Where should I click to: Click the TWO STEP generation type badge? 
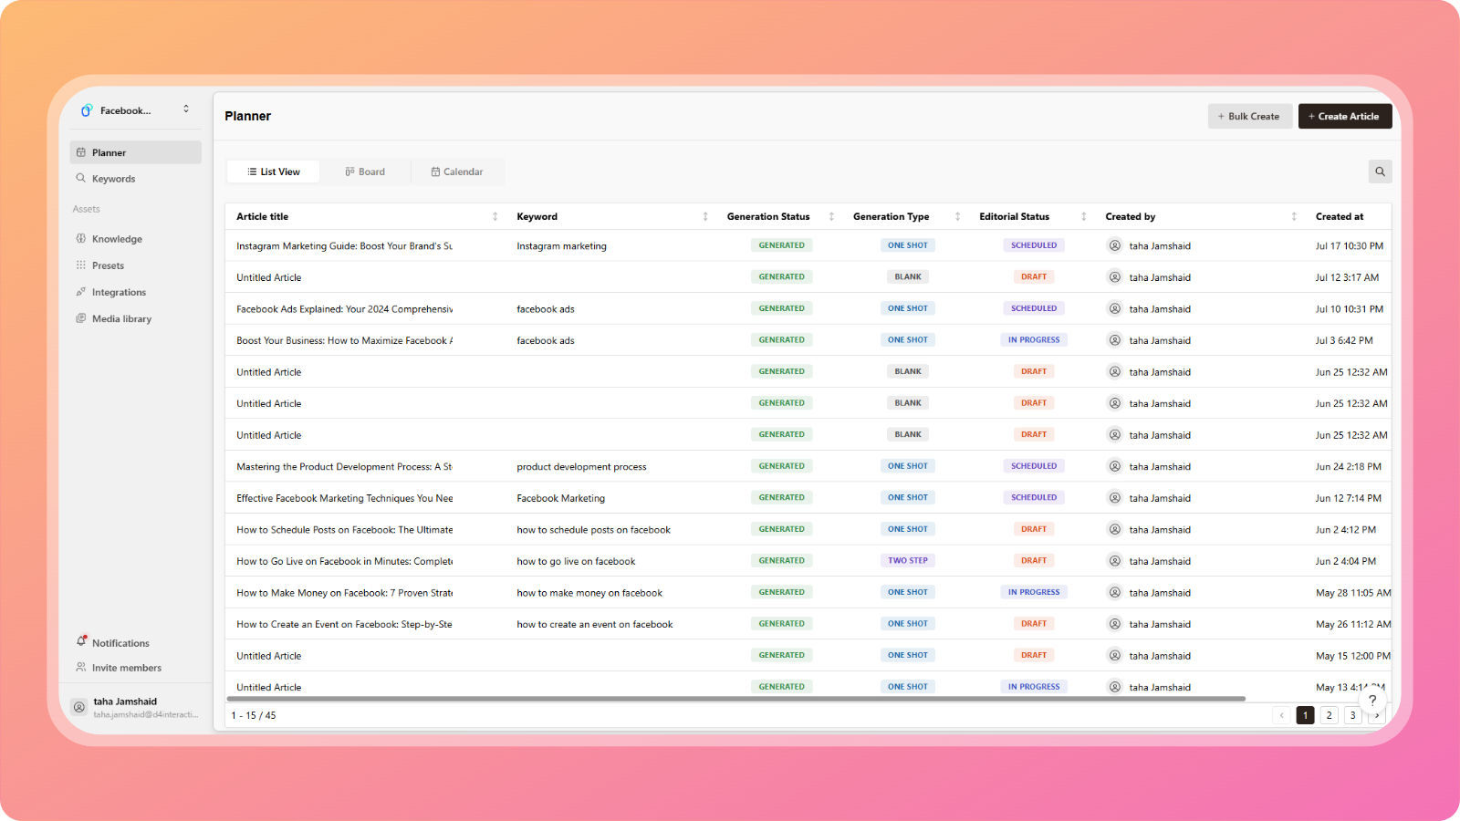pos(908,561)
